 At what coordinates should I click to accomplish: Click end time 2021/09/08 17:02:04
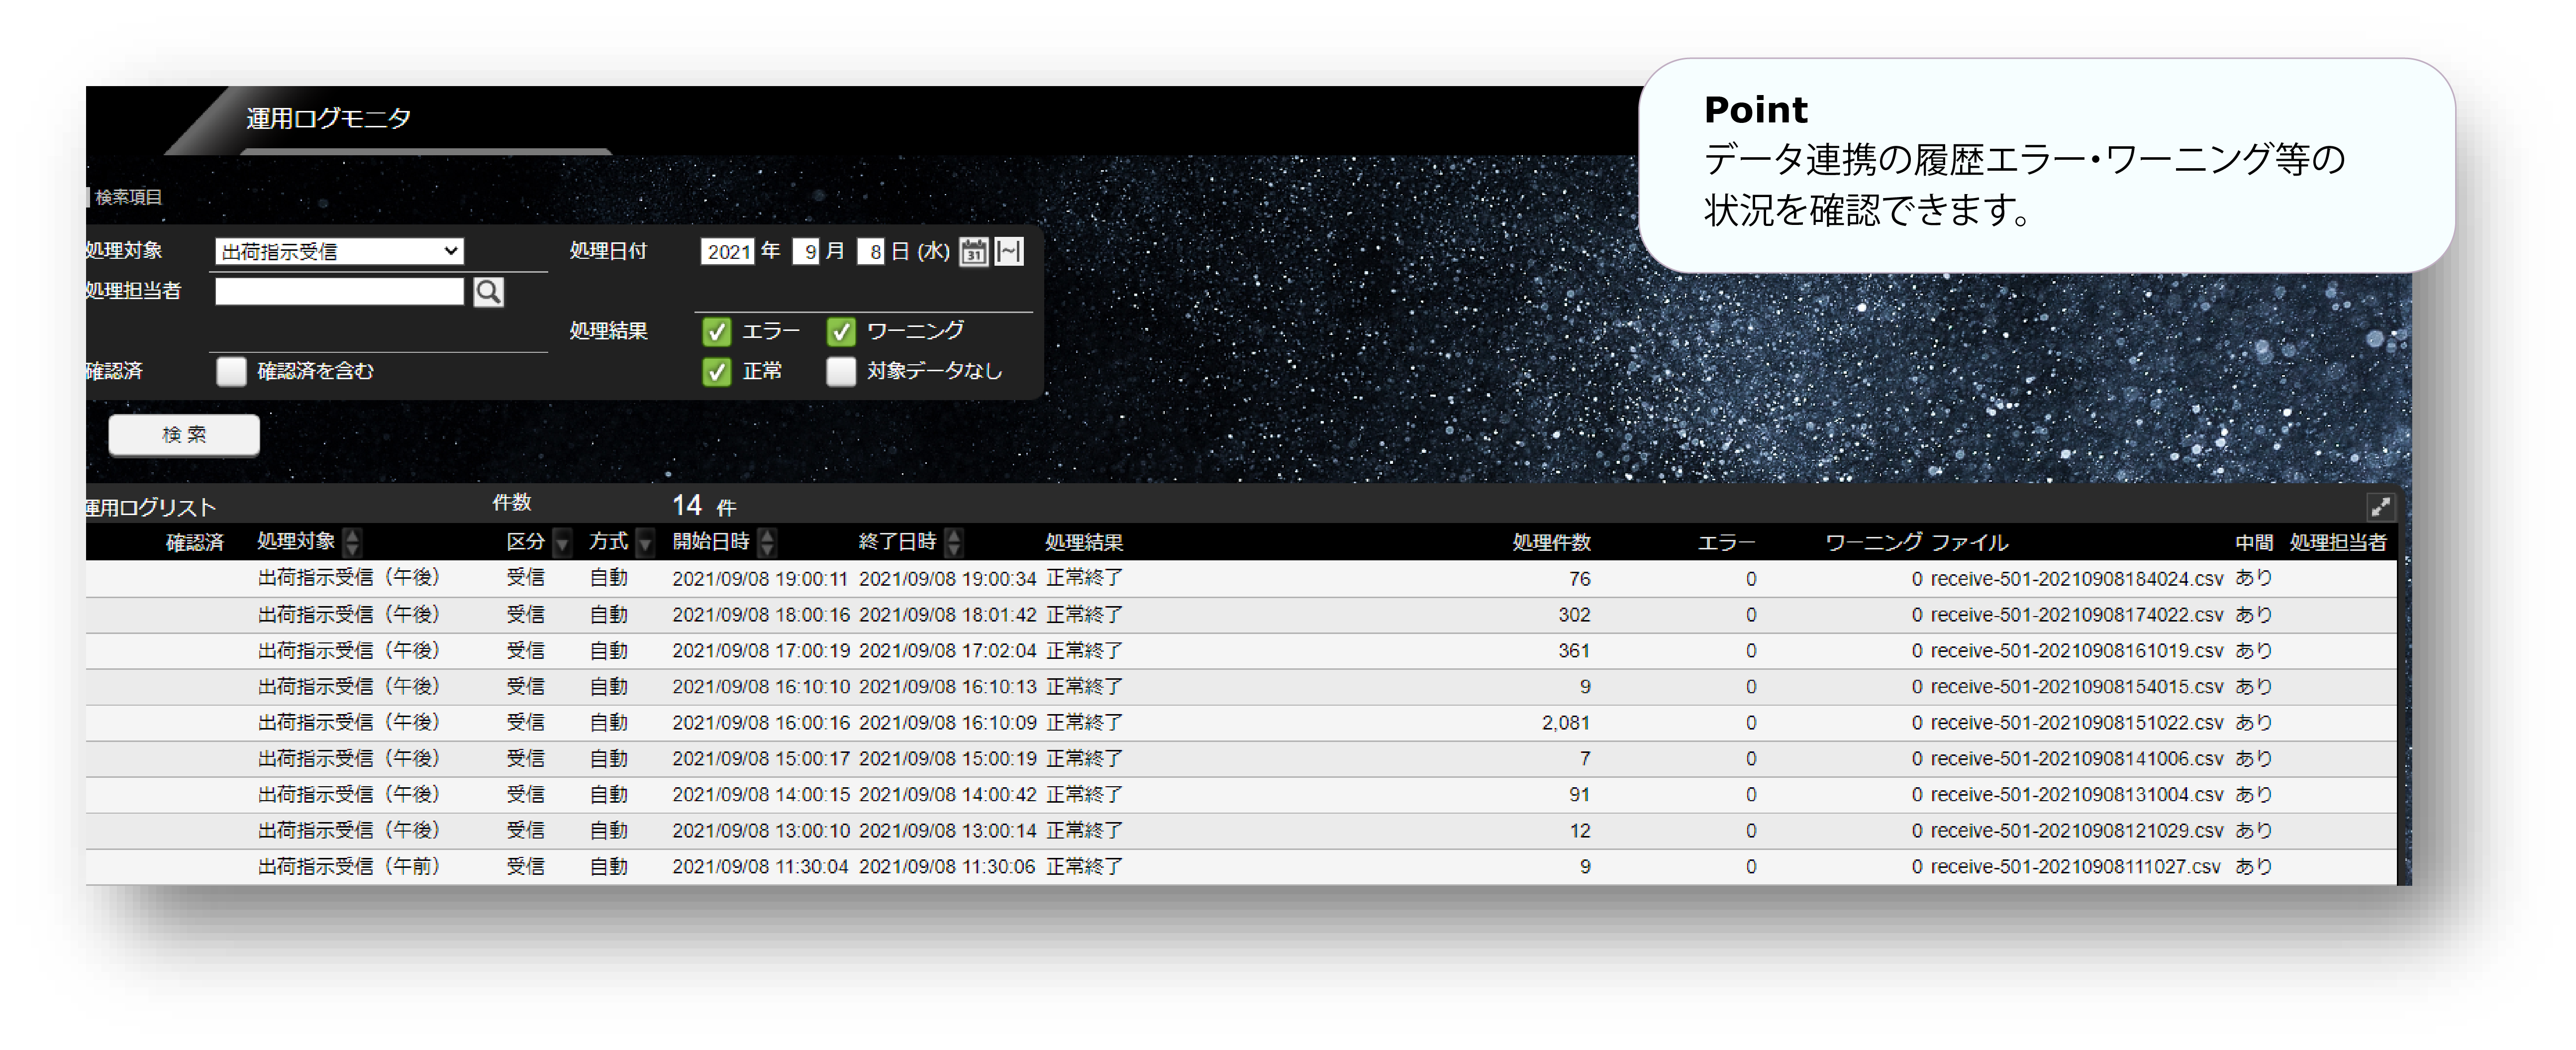[x=947, y=651]
